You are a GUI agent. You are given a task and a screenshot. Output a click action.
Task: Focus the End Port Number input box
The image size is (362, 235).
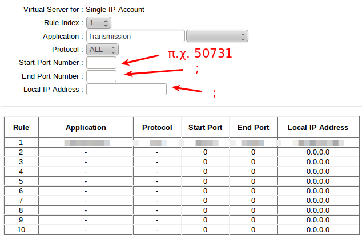[101, 76]
